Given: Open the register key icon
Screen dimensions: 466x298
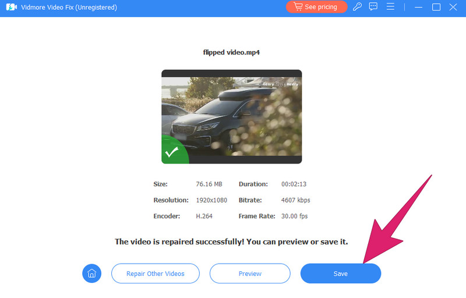Looking at the screenshot, I should [x=357, y=6].
